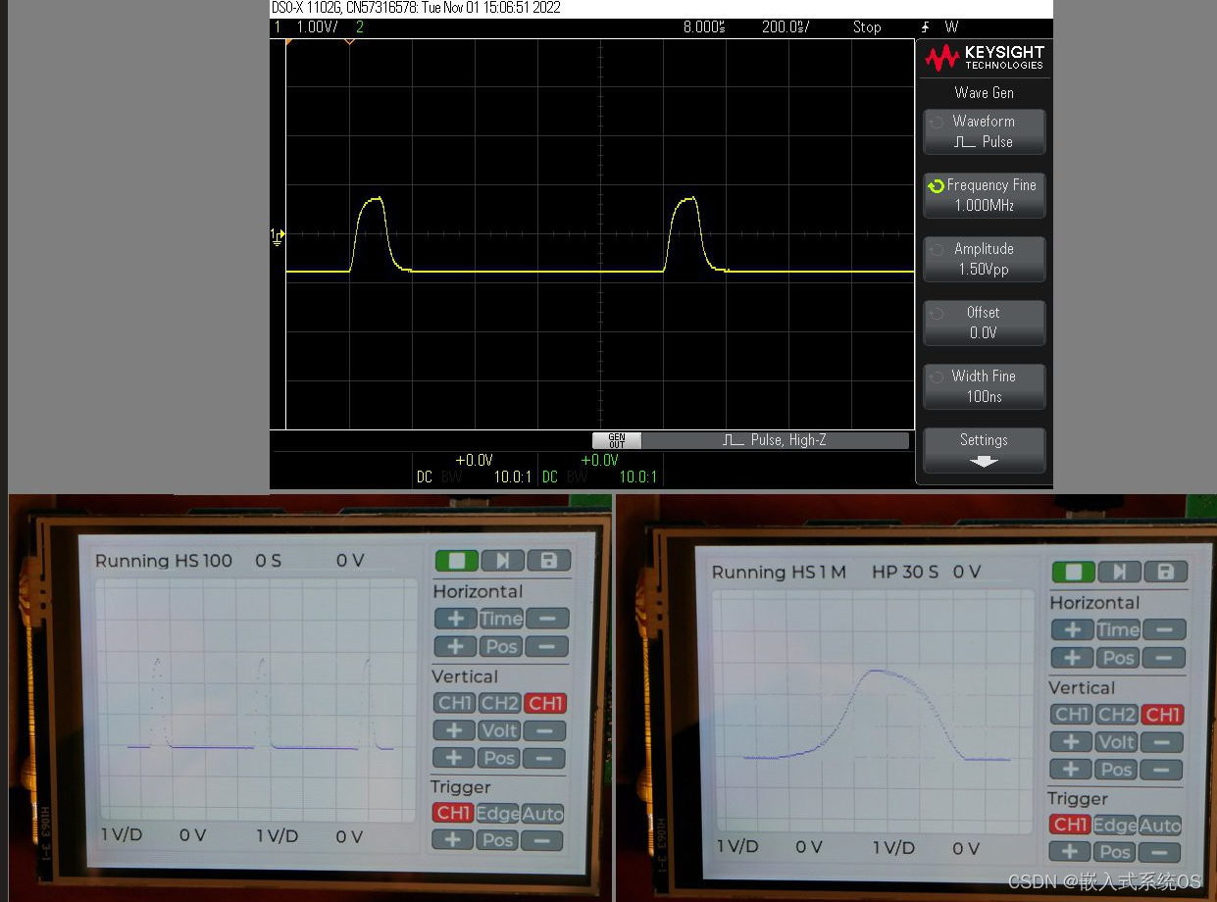The image size is (1217, 902).
Task: Tap Vertical CH2 on HS 1 M screen
Action: click(x=1117, y=715)
